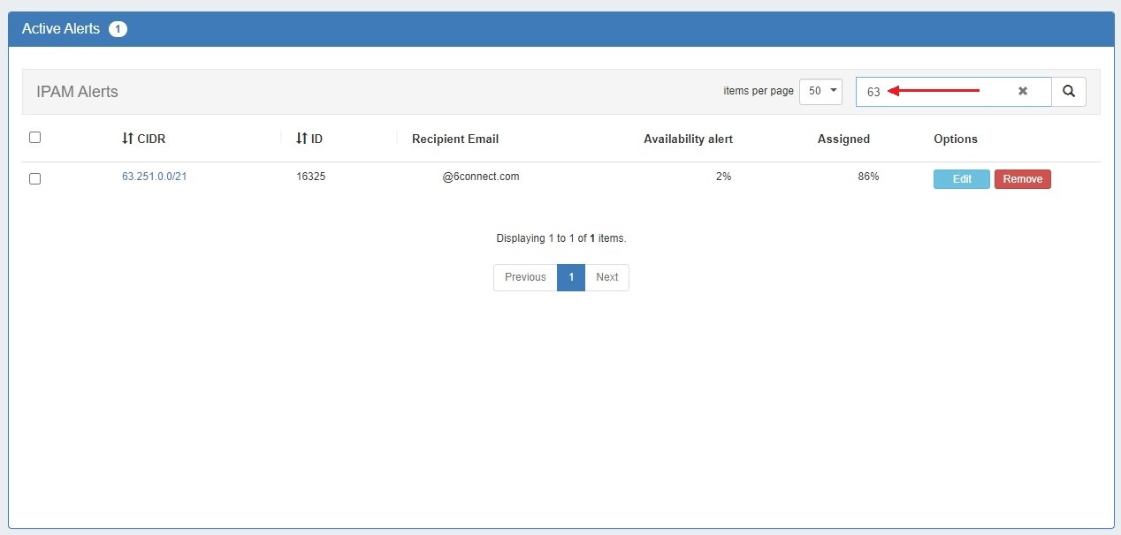
Task: Open the 63.251.0.0/21 CIDR link
Action: (x=154, y=177)
